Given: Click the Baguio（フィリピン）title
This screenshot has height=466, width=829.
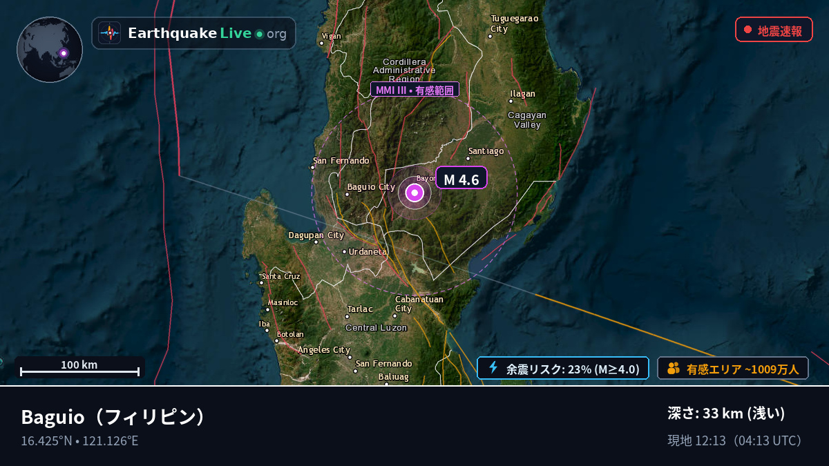Looking at the screenshot, I should tap(115, 417).
